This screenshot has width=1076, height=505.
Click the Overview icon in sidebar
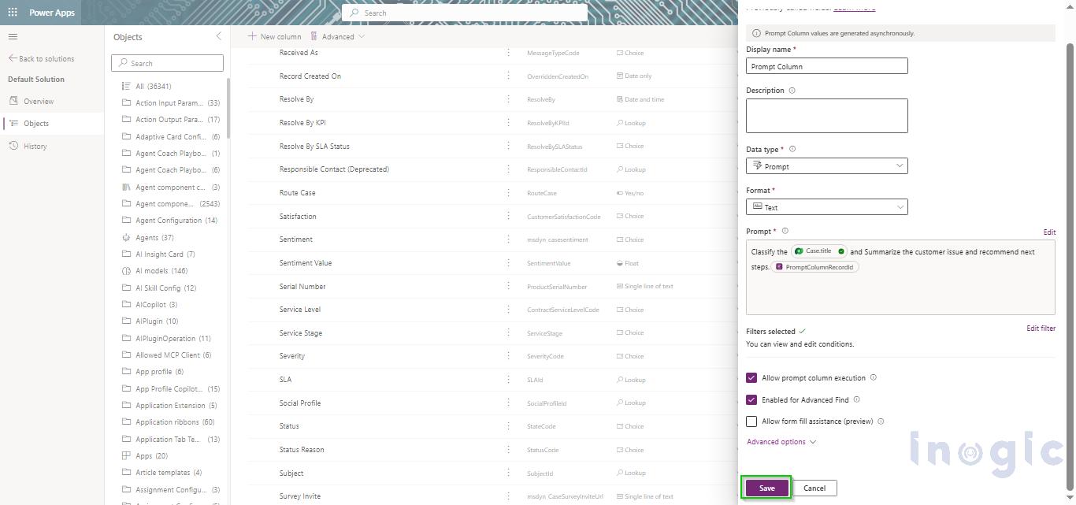click(13, 101)
